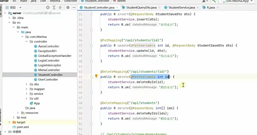Select MenuController class in tree
Screen dimensions: 257x135
49,70
